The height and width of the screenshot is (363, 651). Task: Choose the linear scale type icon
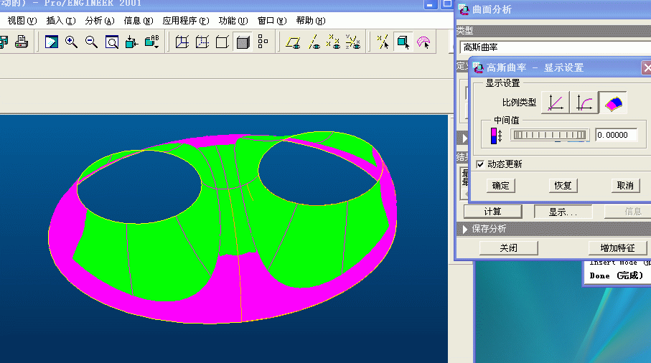(x=555, y=103)
